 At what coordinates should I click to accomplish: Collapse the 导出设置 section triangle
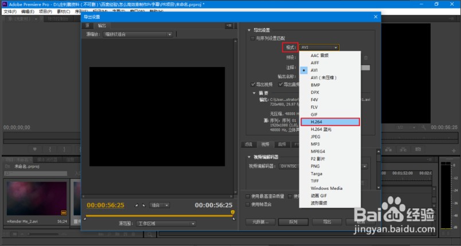[249, 30]
